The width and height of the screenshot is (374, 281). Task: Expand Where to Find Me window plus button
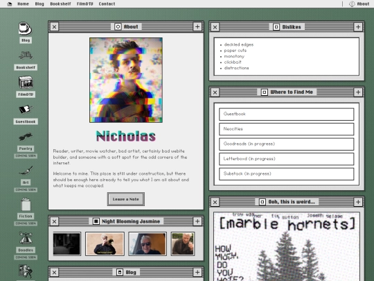click(358, 92)
